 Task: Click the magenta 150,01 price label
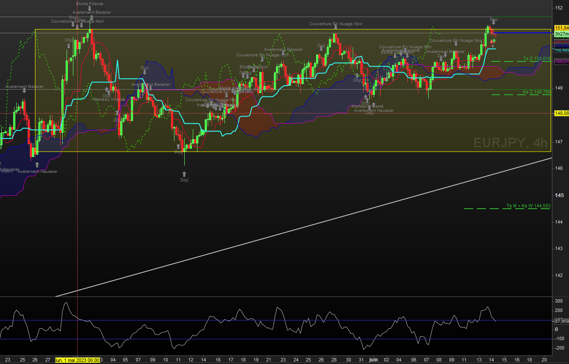[561, 61]
